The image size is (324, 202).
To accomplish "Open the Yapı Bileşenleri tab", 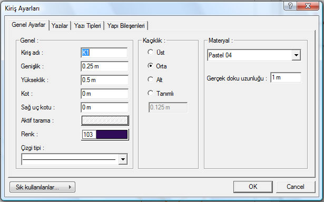I will (x=126, y=26).
